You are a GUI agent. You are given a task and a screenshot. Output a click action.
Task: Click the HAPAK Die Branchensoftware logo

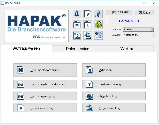click(x=36, y=26)
